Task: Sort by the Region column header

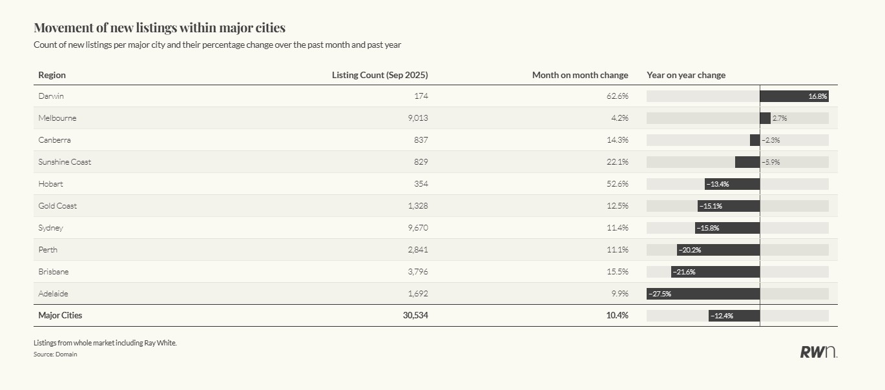Action: (x=52, y=75)
